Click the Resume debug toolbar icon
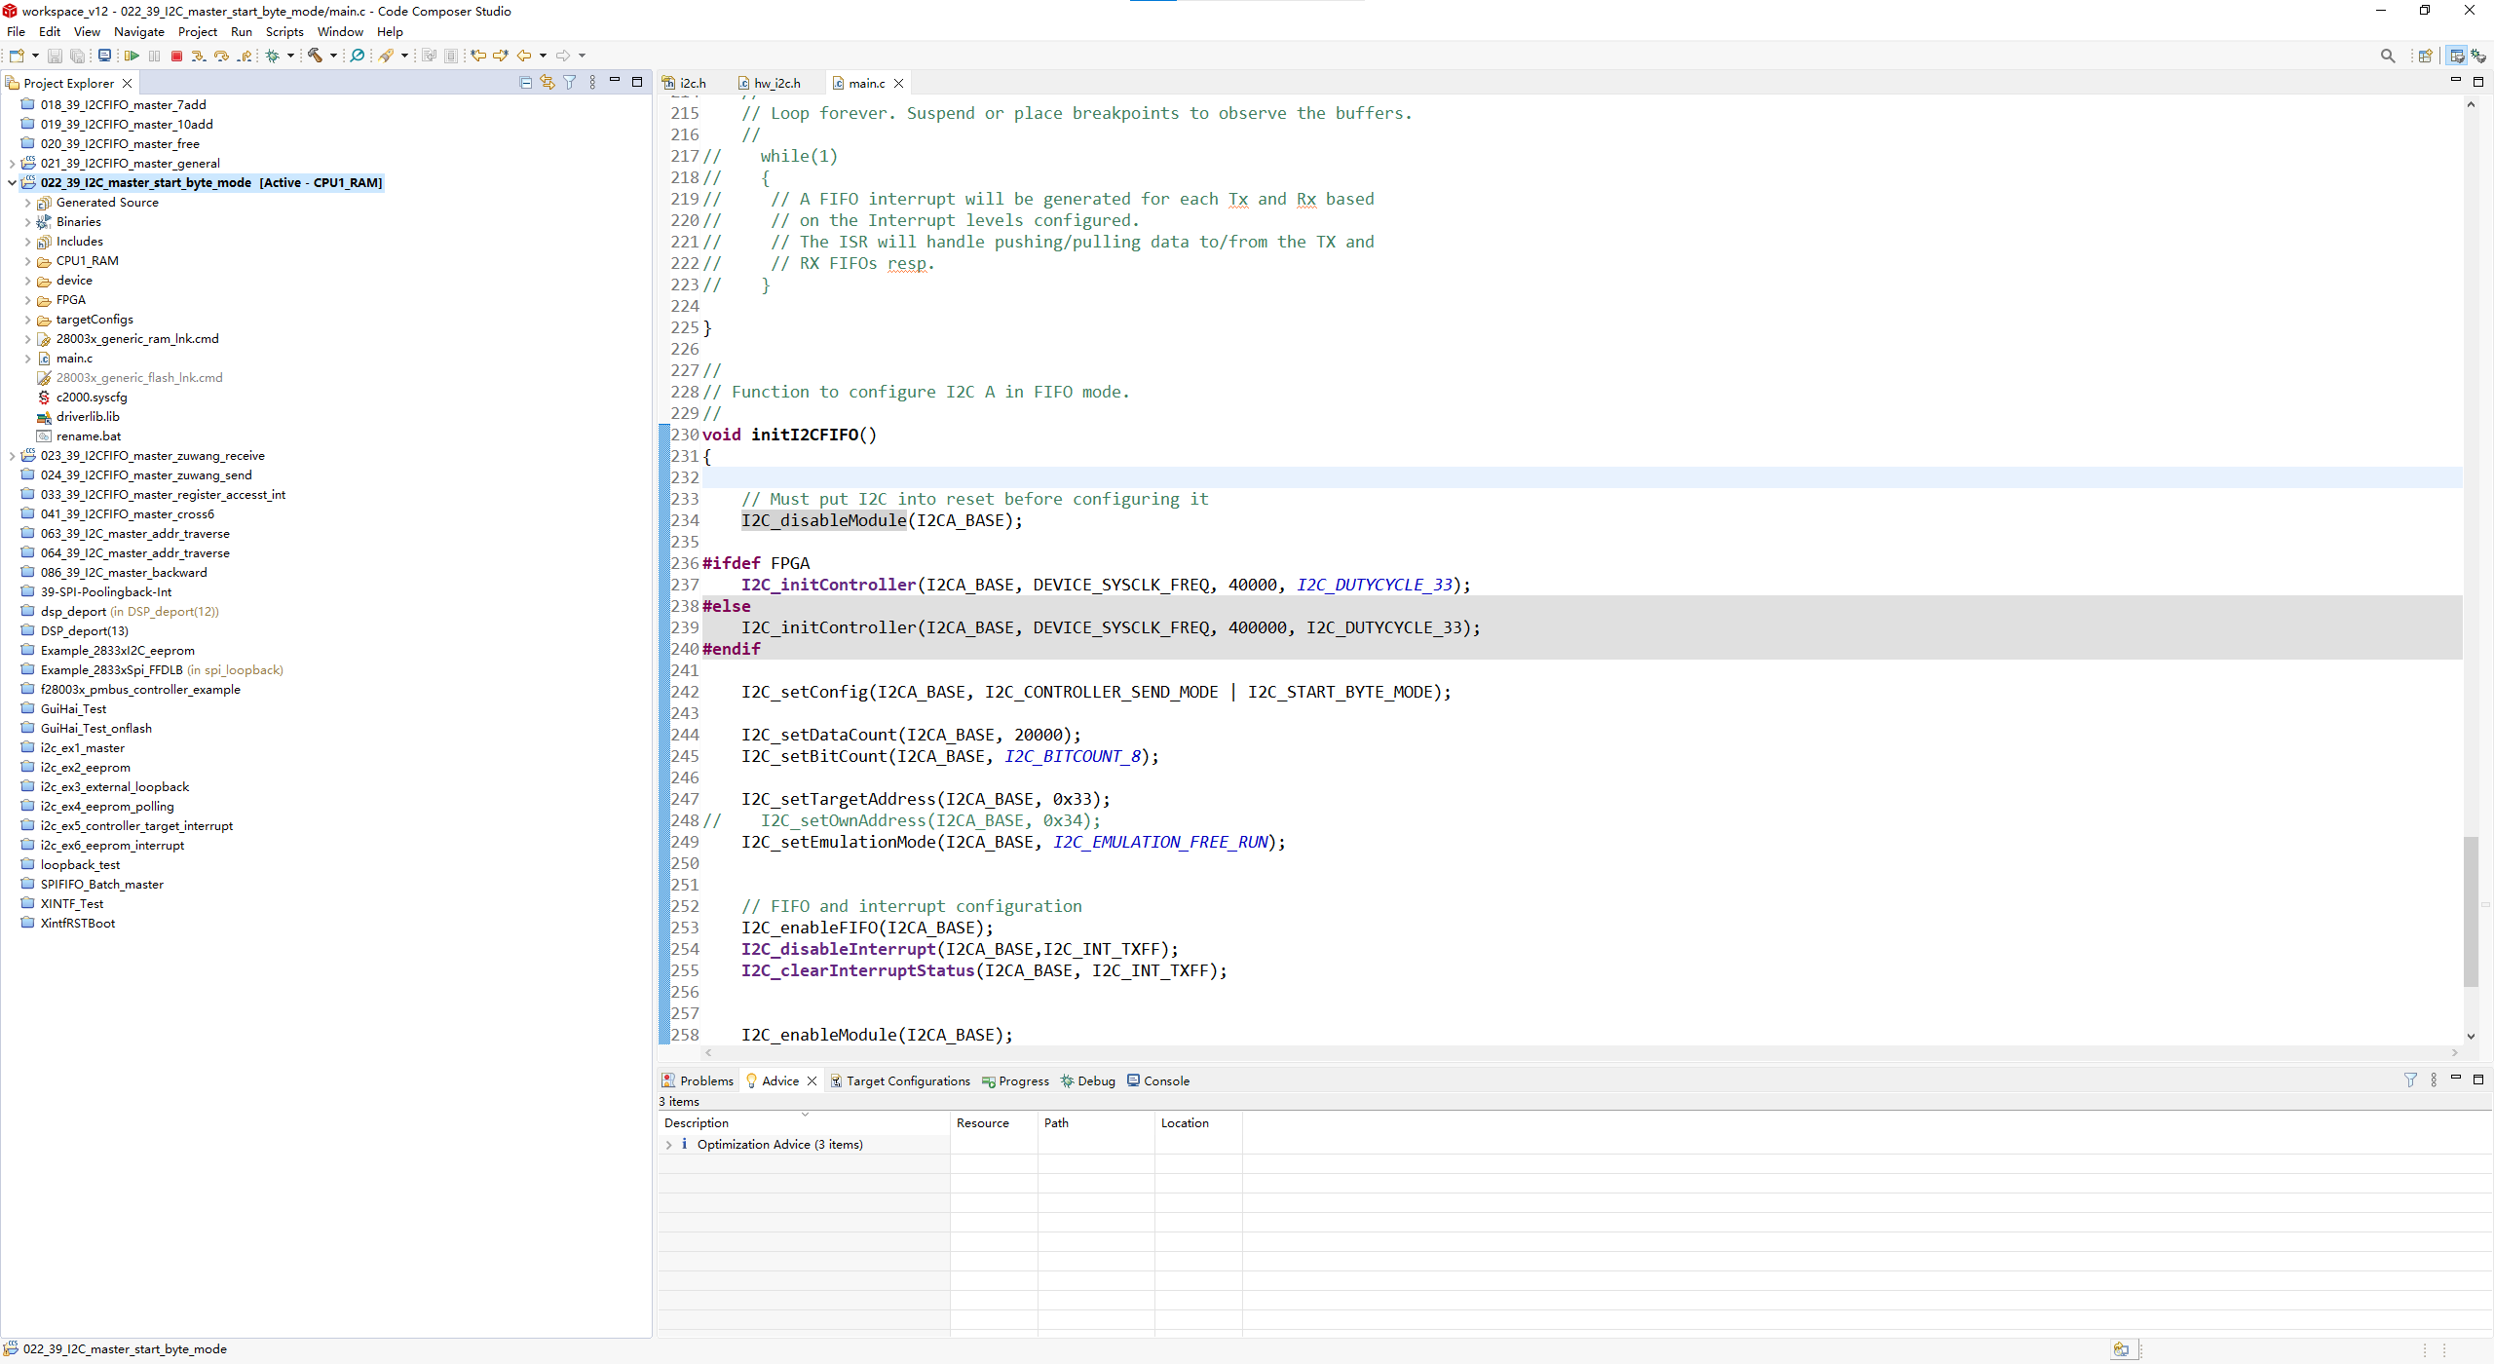 (x=132, y=56)
